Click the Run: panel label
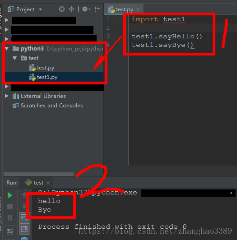 (12, 183)
